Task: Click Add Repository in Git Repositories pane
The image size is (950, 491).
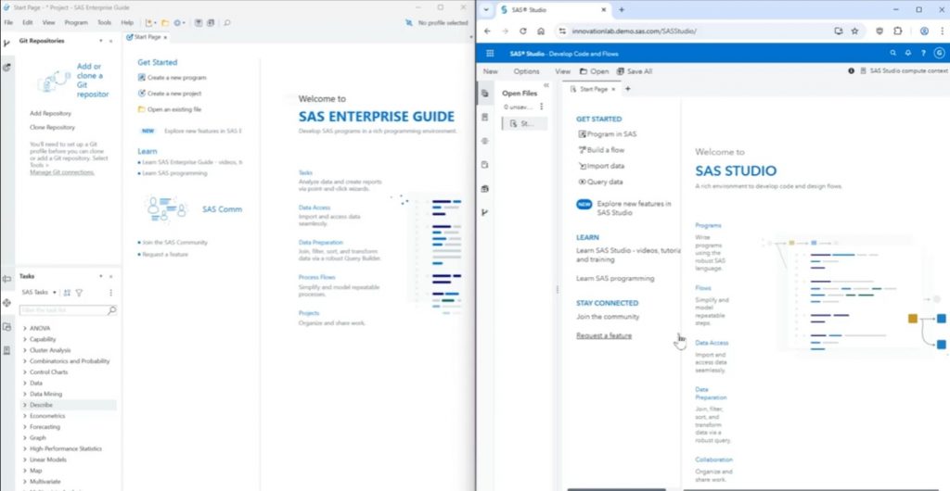Action: [50, 113]
